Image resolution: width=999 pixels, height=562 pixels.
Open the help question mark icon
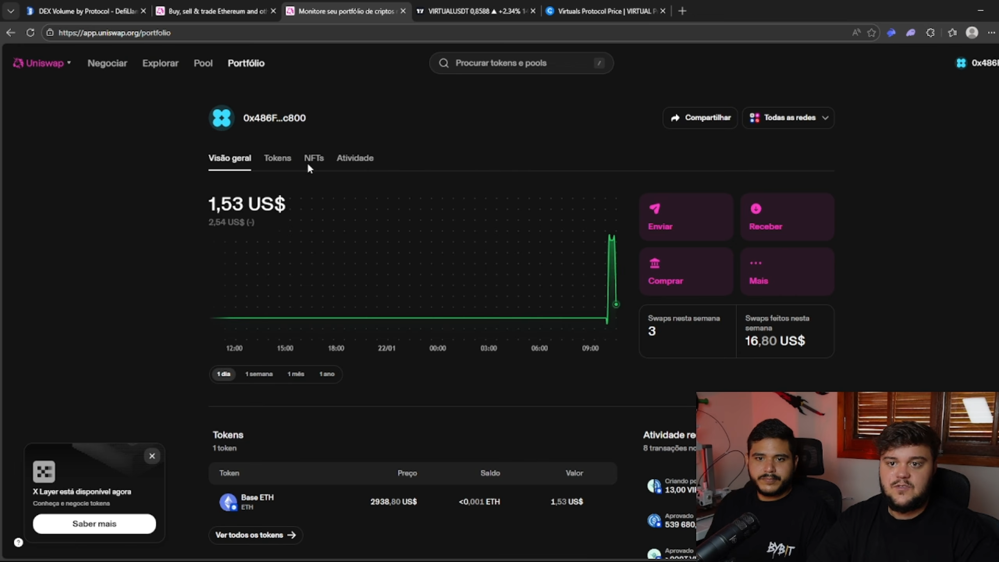(18, 542)
